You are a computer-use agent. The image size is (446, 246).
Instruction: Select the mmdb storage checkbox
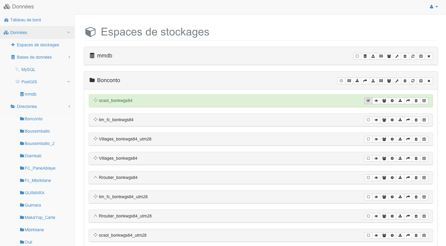coord(357,56)
